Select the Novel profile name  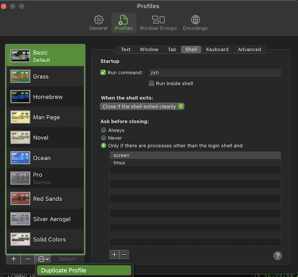pos(41,138)
